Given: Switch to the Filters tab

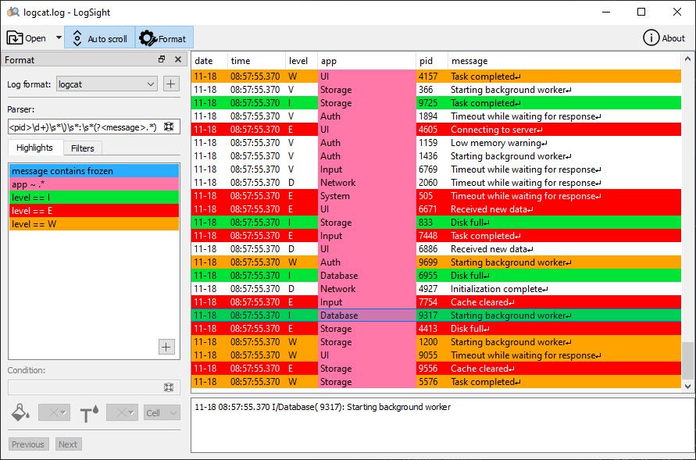Looking at the screenshot, I should [83, 148].
